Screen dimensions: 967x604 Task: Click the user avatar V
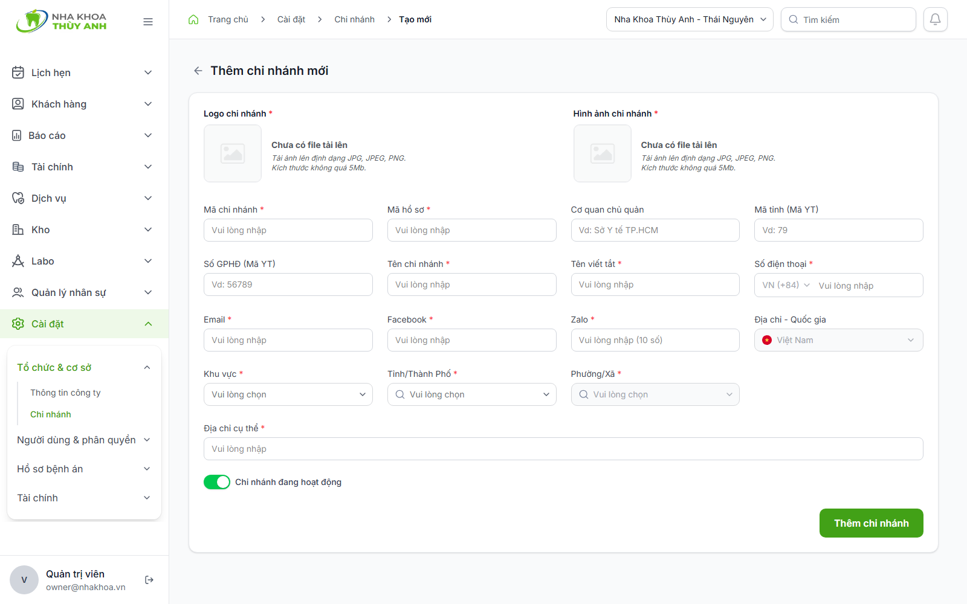tap(24, 580)
